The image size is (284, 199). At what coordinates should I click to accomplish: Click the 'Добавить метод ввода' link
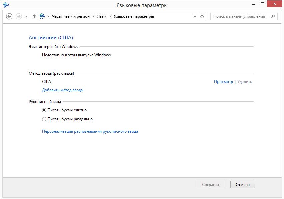point(62,90)
